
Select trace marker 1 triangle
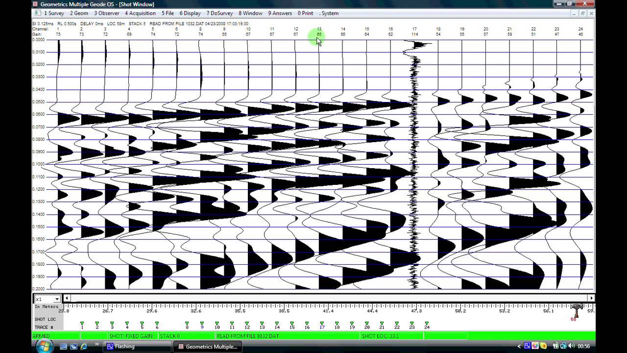[x=82, y=323]
